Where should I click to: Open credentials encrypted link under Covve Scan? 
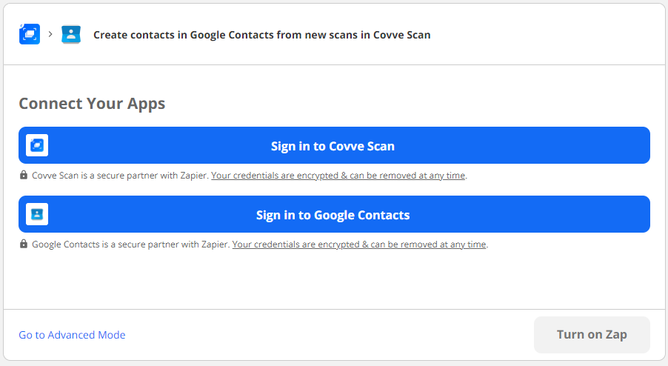[x=338, y=176]
